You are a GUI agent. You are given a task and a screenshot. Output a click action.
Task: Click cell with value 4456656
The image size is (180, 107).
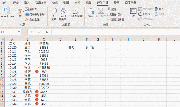(44, 68)
